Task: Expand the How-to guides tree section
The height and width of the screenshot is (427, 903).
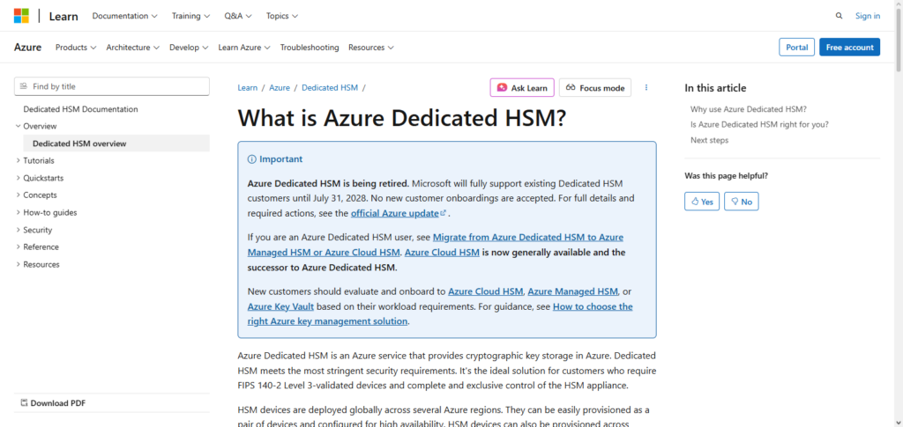Action: pyautogui.click(x=46, y=213)
